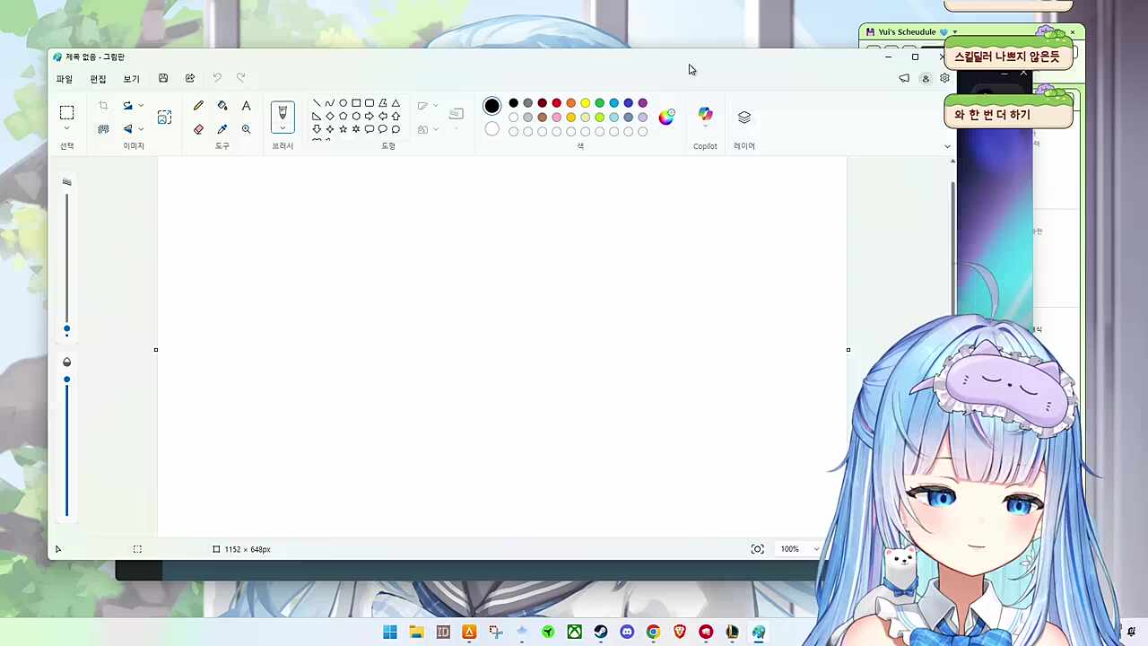Pick the purple color swatch
The height and width of the screenshot is (646, 1148).
[642, 103]
